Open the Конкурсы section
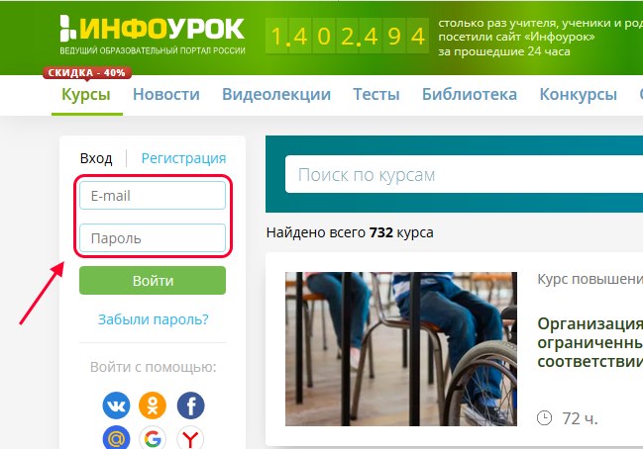 (579, 95)
